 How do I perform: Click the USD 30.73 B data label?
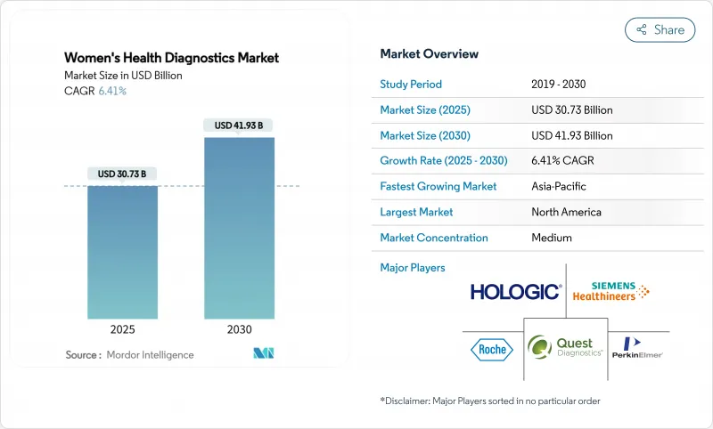[122, 173]
